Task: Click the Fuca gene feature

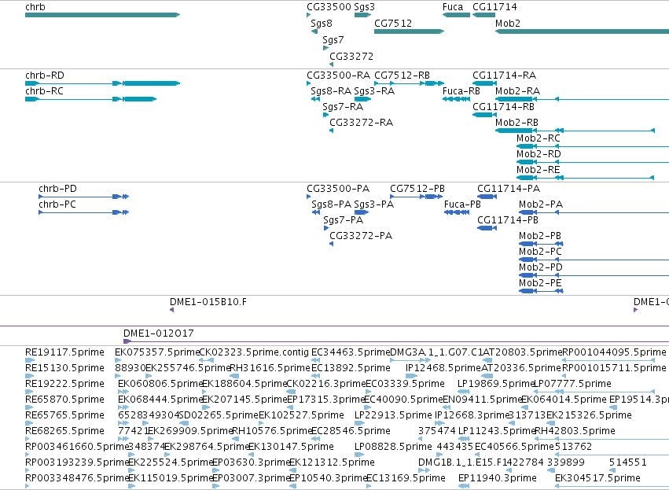Action: 456,15
